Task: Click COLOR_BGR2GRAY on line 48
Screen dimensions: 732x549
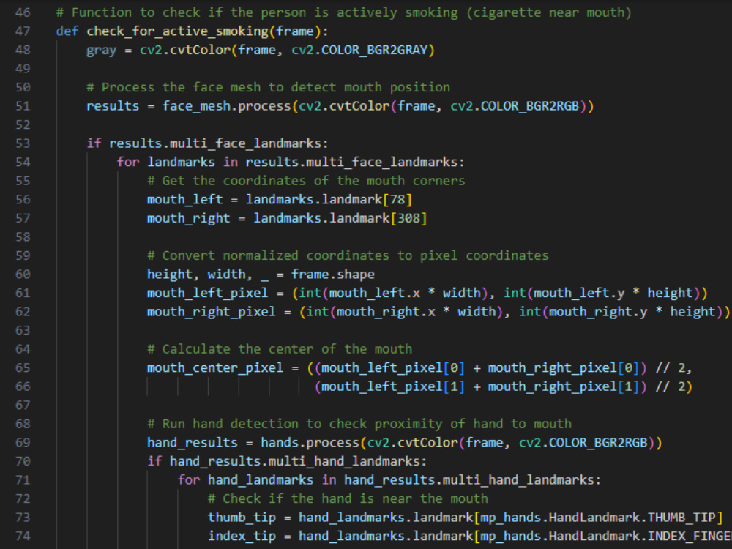Action: (x=375, y=50)
